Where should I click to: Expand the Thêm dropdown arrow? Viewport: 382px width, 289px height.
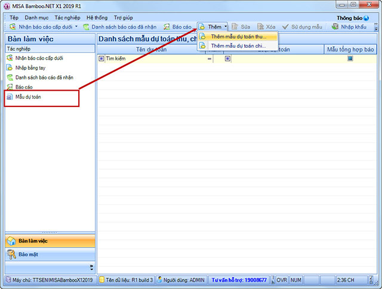pyautogui.click(x=226, y=27)
